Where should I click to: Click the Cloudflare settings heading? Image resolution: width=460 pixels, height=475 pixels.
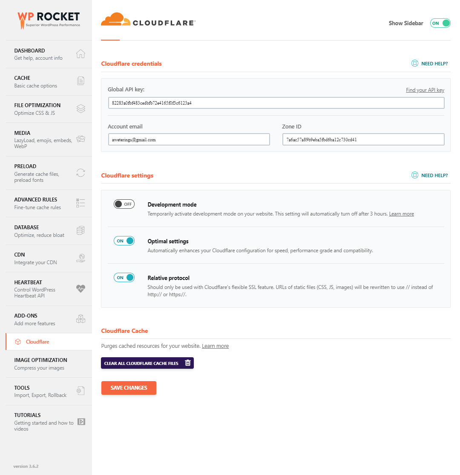[x=127, y=175]
